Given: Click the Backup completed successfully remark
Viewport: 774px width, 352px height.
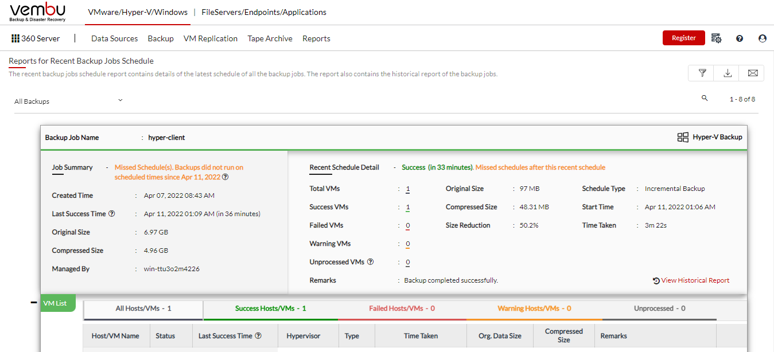Looking at the screenshot, I should coord(451,280).
